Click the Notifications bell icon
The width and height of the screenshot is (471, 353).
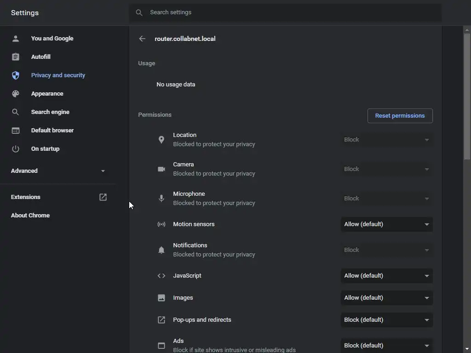coord(161,250)
